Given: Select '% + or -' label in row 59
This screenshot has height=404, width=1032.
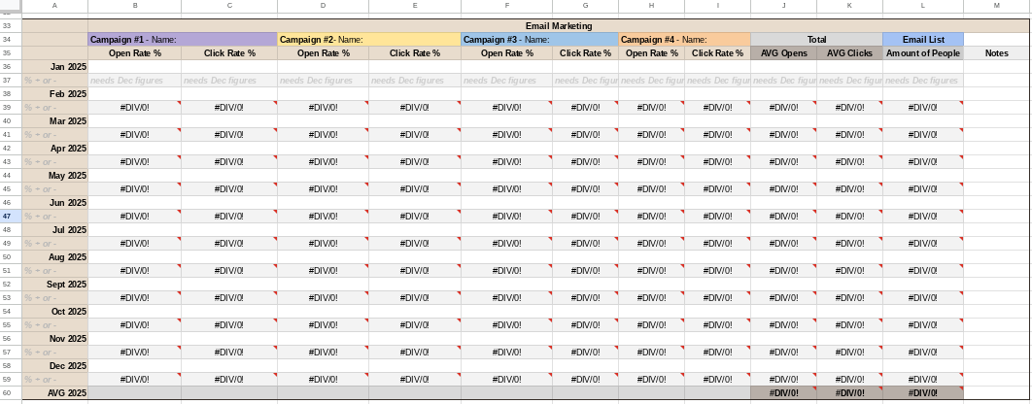Looking at the screenshot, I should click(55, 379).
